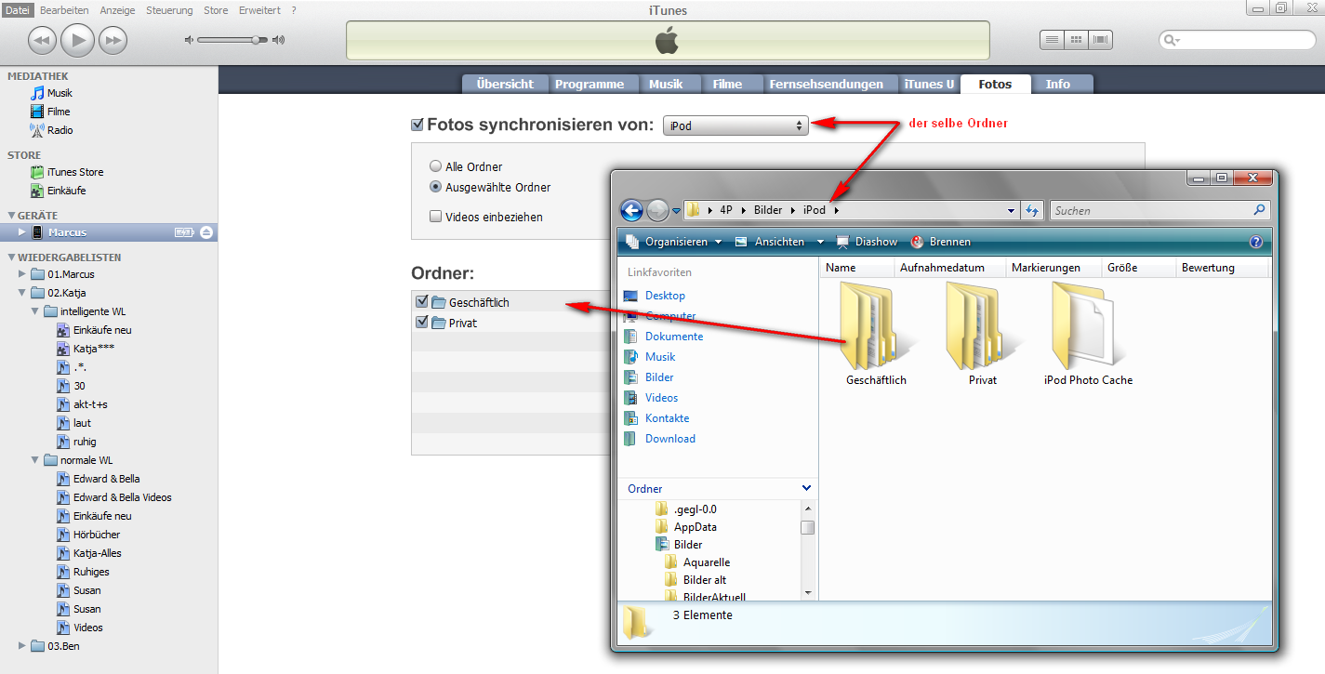Screen dimensions: 1325x674
Task: Expand the 03.Ben playlist folder
Action: point(22,646)
